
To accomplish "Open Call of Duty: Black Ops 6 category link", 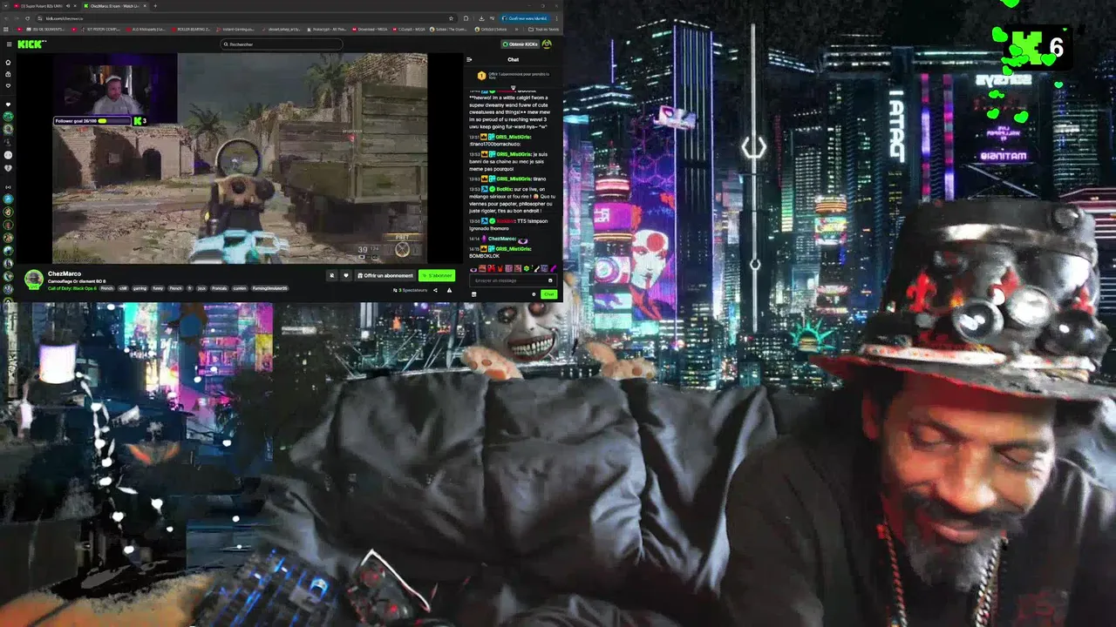I will tap(71, 288).
